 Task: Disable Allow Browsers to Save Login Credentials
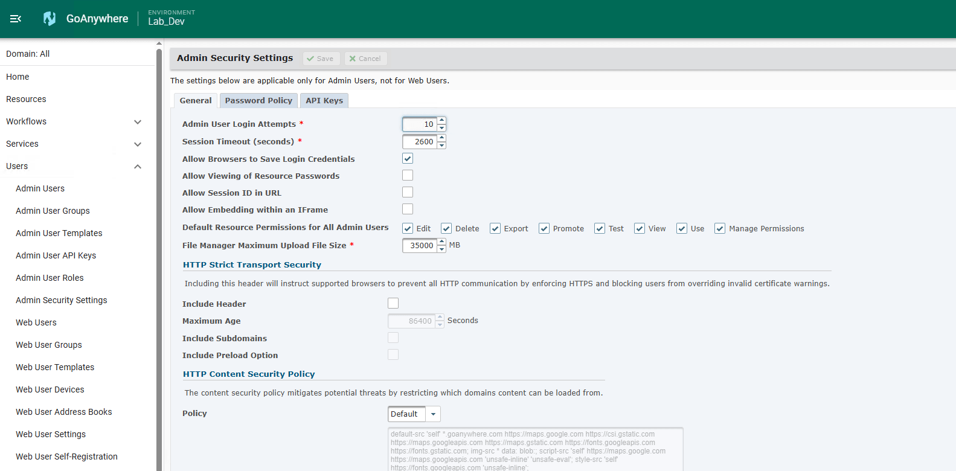[408, 159]
